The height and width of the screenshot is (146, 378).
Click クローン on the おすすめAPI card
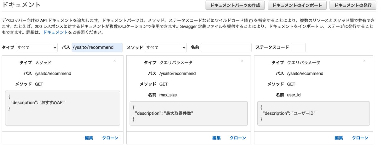click(x=110, y=138)
